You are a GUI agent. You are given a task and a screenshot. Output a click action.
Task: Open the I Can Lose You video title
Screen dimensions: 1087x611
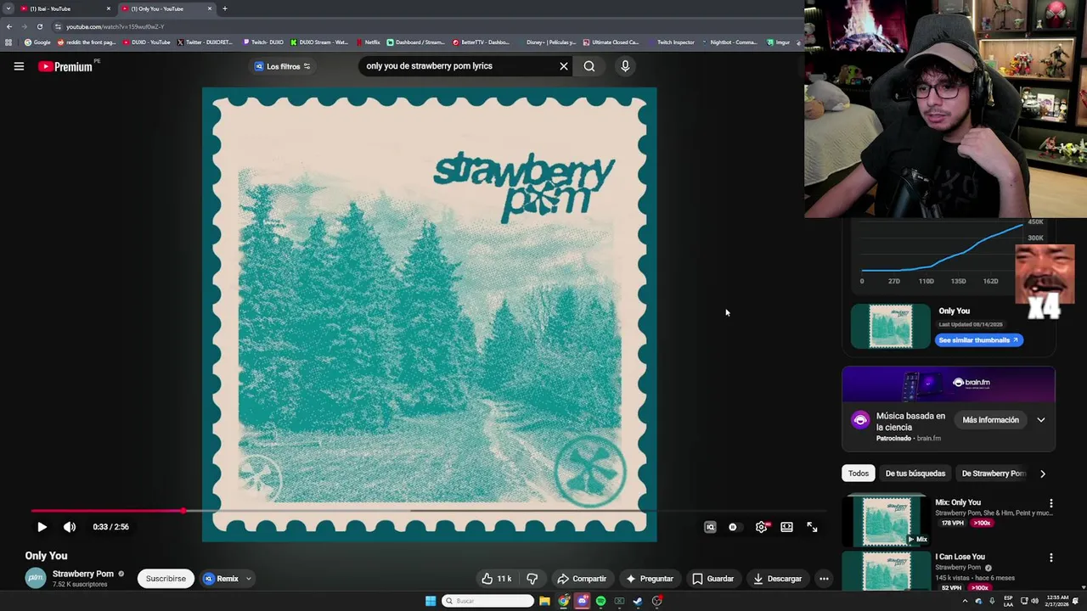pyautogui.click(x=960, y=557)
